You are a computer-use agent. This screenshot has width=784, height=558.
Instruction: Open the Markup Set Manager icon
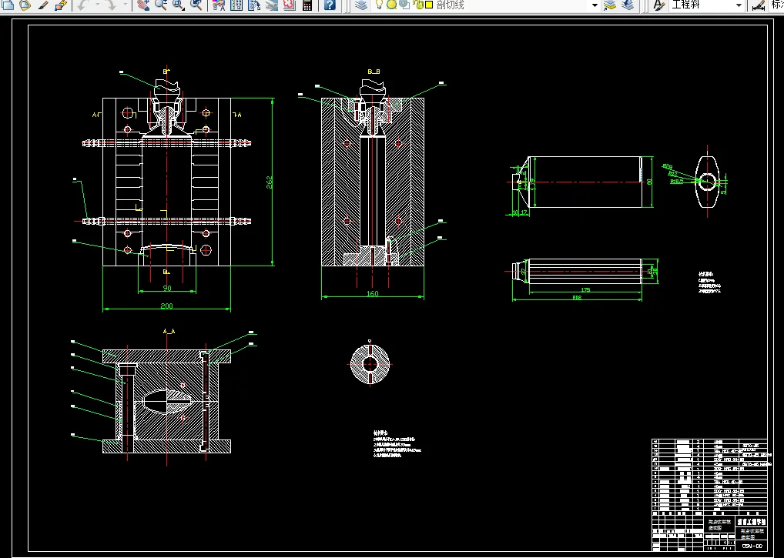[x=290, y=5]
